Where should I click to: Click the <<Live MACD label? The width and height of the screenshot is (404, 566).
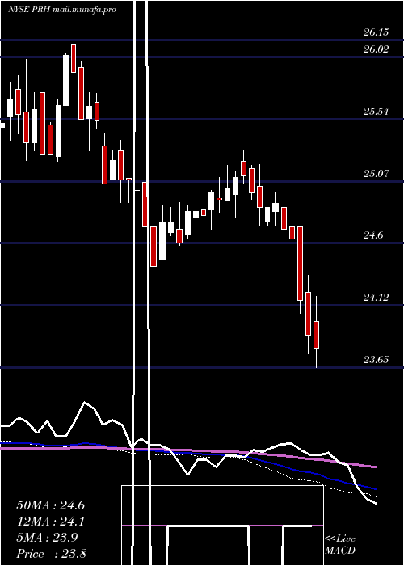(340, 544)
